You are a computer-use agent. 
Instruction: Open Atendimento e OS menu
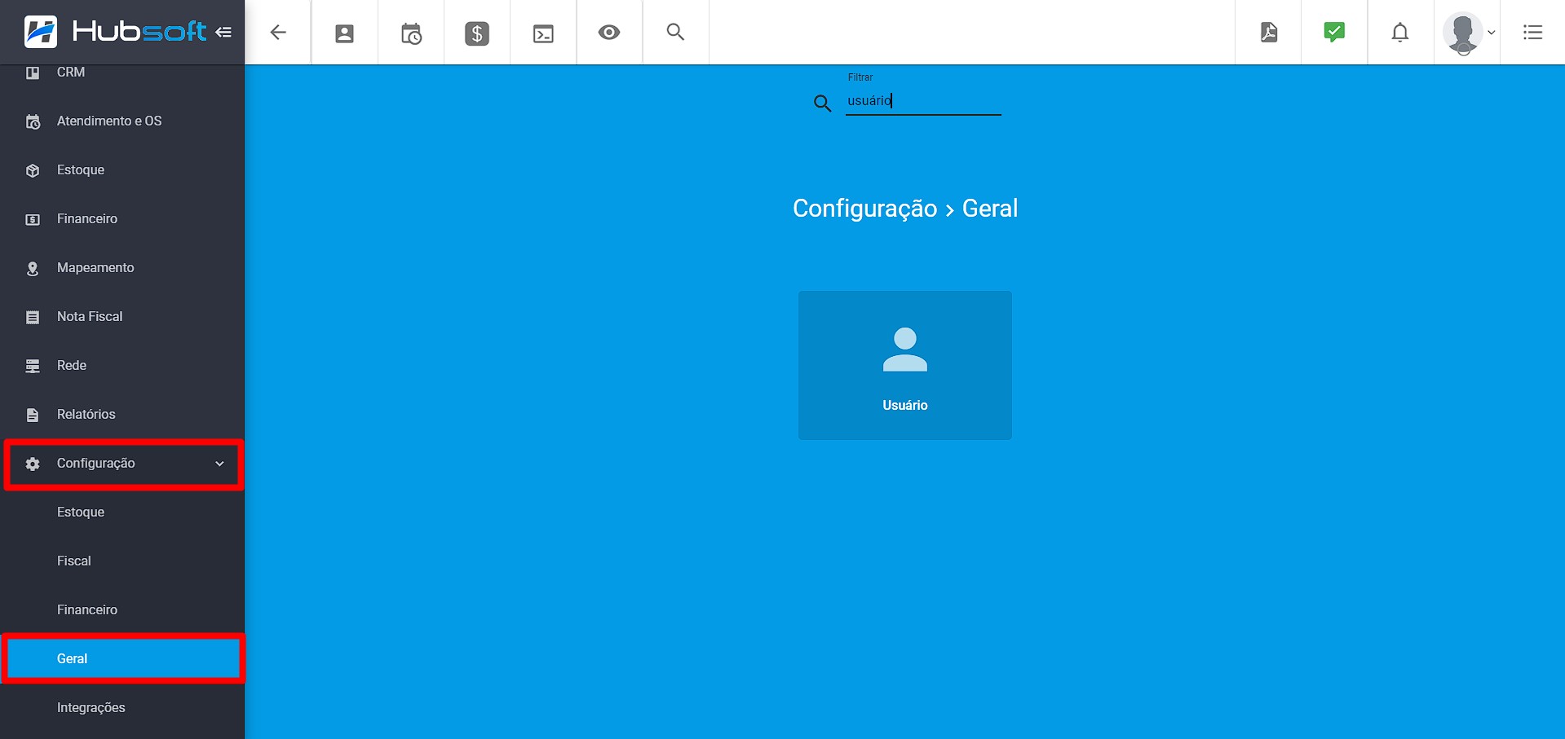pos(122,121)
